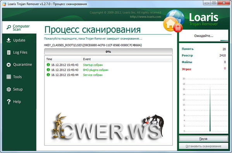Click the Угроз threats label

[186, 69]
